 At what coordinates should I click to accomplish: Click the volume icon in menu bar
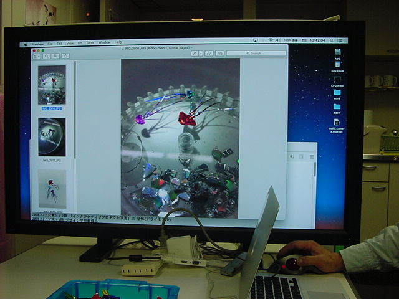[279, 40]
